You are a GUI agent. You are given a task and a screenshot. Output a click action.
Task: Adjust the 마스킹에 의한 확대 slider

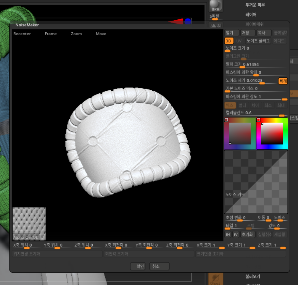256,73
